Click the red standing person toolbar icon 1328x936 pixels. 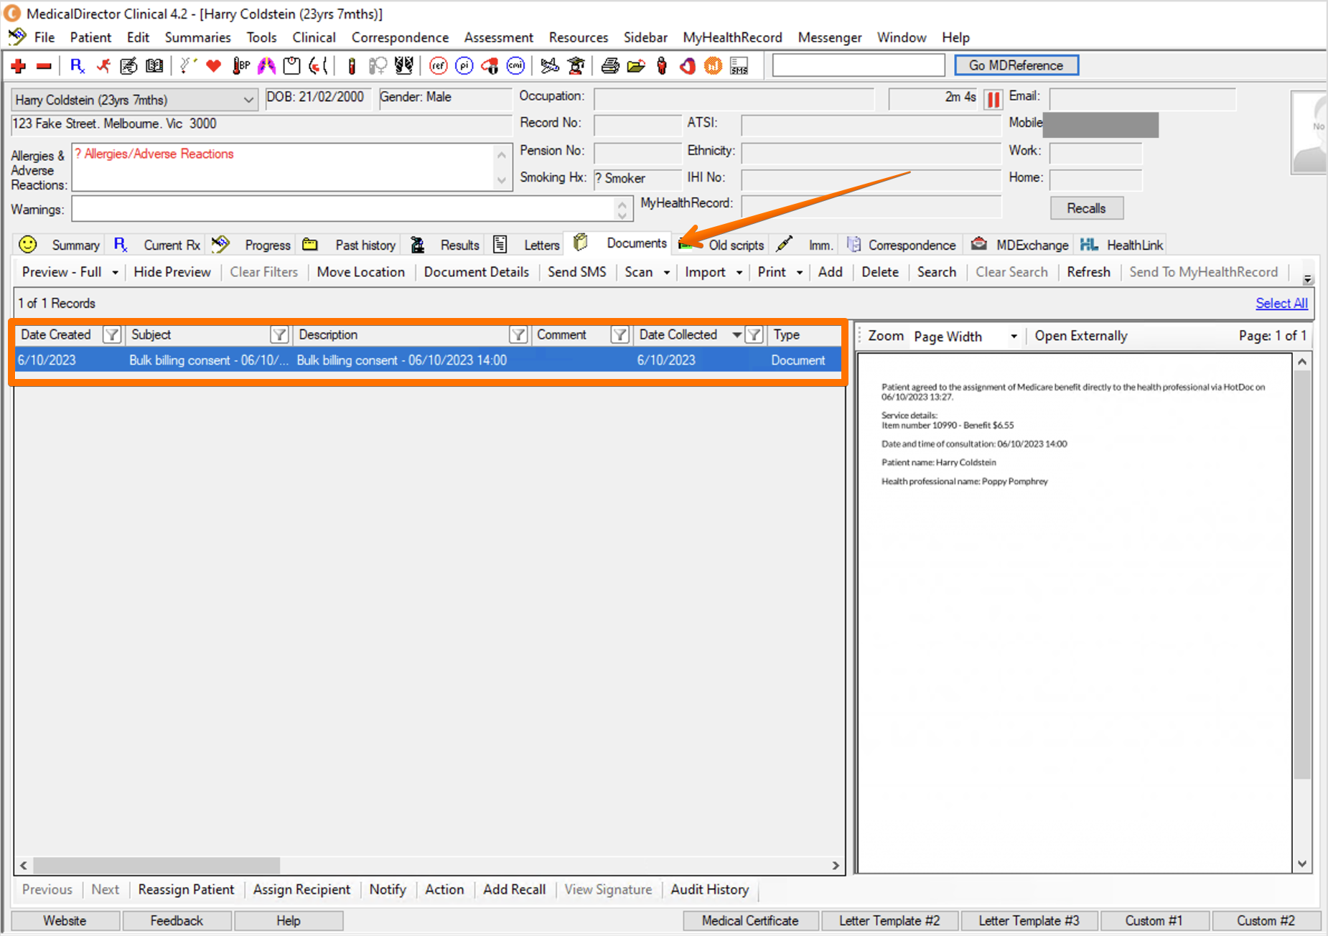(662, 66)
